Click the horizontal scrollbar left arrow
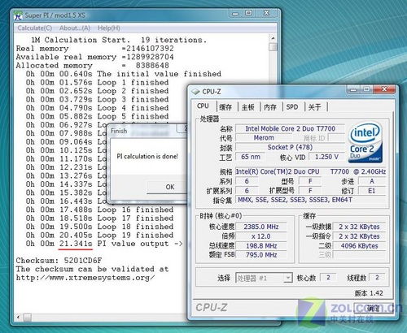This screenshot has height=333, width=407. (x=18, y=317)
